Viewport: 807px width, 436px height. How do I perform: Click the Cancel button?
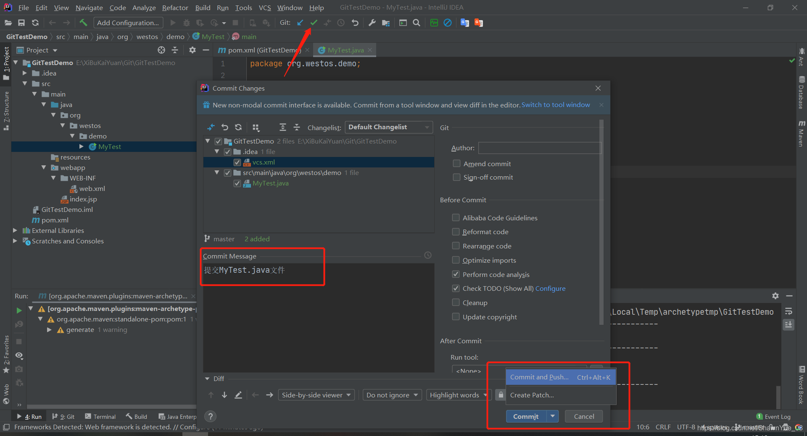coord(584,416)
